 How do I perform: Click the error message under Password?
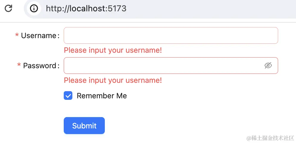click(x=113, y=80)
